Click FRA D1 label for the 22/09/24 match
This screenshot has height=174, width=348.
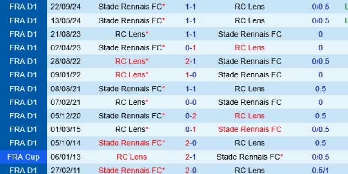click(23, 7)
